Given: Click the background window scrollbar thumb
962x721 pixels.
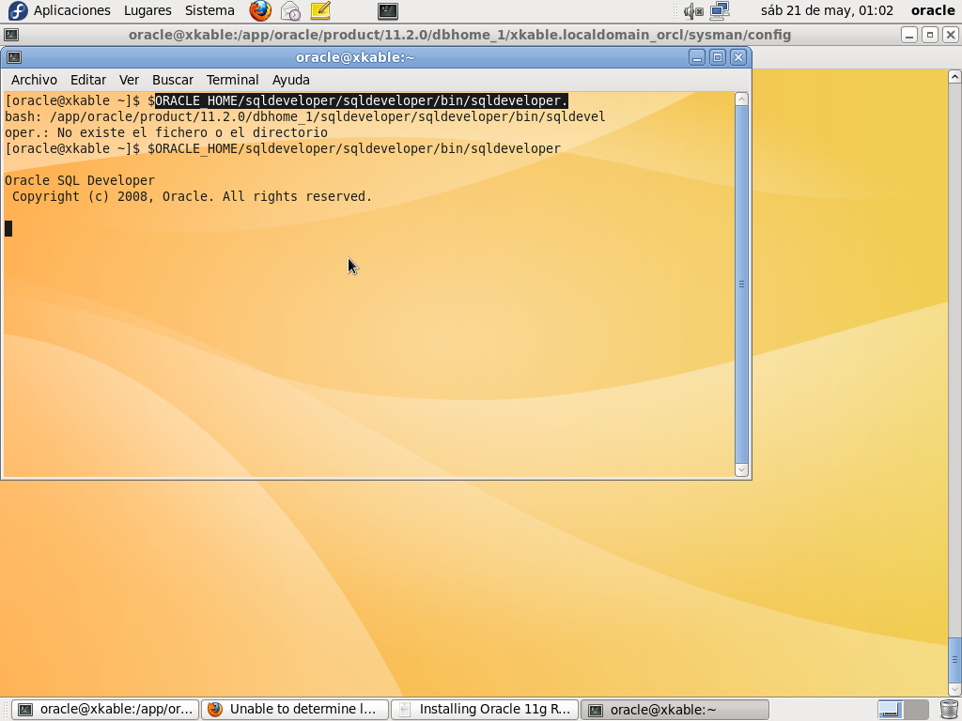Looking at the screenshot, I should [954, 660].
